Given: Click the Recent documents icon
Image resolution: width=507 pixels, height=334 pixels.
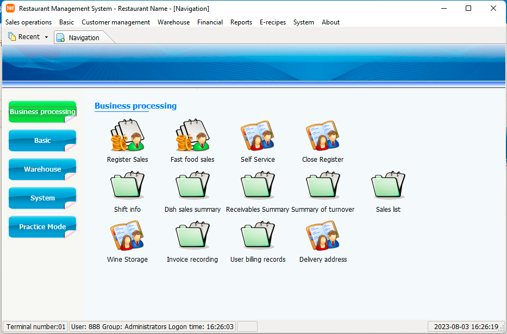Looking at the screenshot, I should pos(12,36).
